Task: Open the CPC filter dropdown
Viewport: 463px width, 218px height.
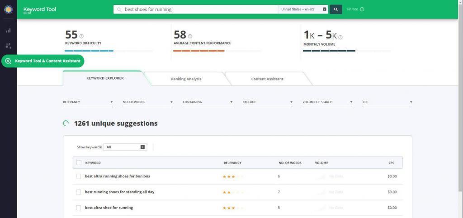Action: pos(387,102)
